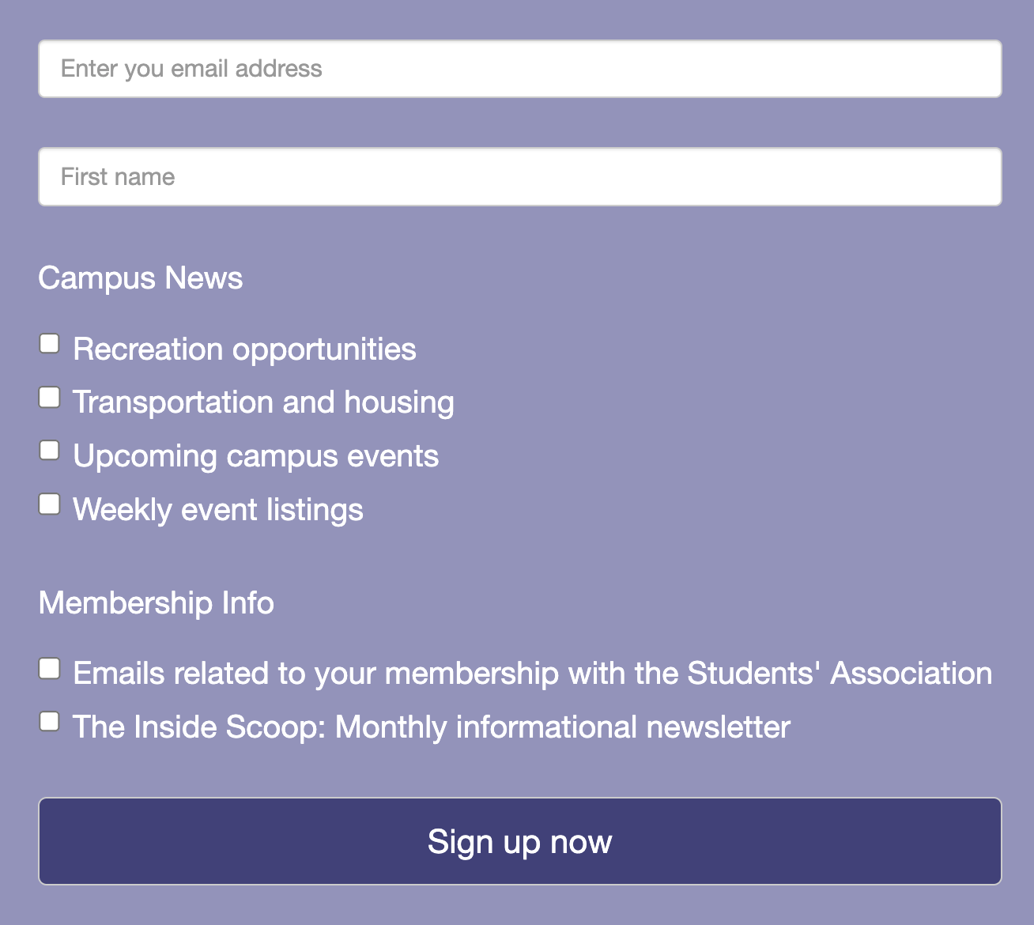Image resolution: width=1034 pixels, height=925 pixels.
Task: Focus the First name field
Action: pyautogui.click(x=519, y=177)
